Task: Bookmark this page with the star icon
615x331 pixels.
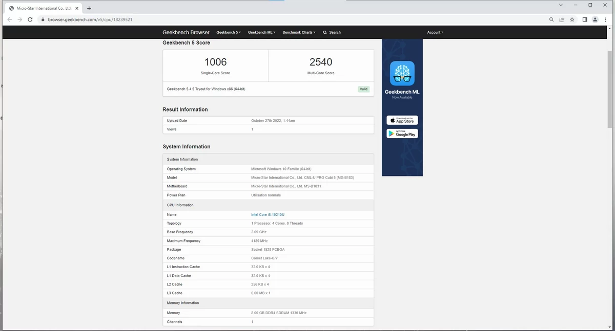Action: click(x=572, y=19)
